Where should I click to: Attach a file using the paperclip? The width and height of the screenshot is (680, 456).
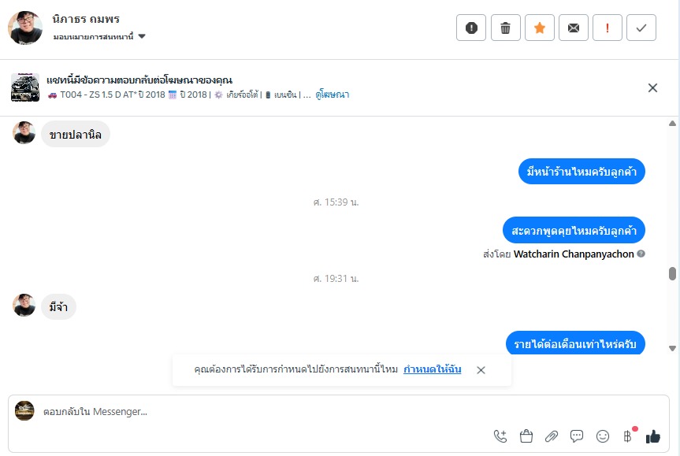tap(552, 436)
